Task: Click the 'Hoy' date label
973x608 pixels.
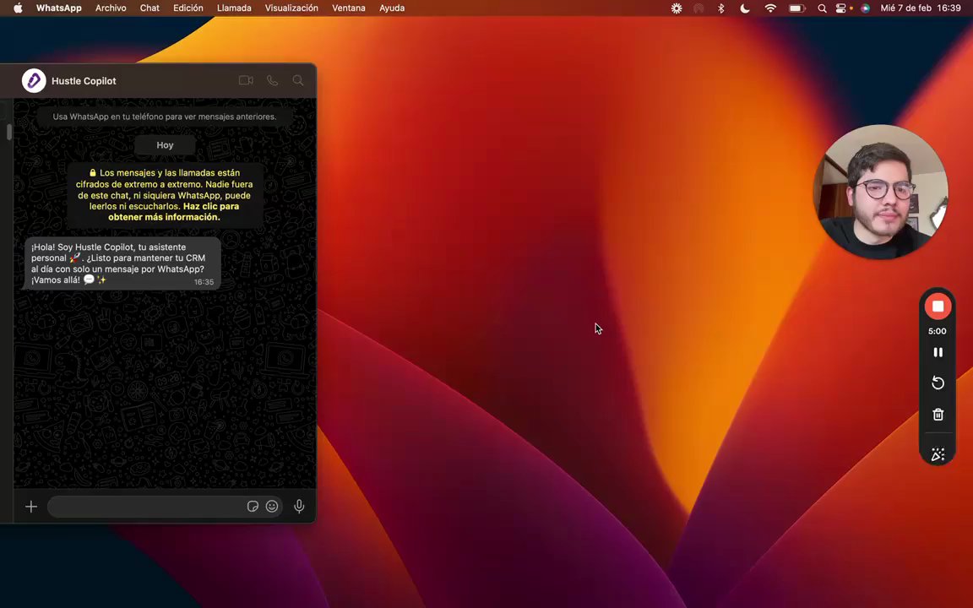Action: click(165, 145)
